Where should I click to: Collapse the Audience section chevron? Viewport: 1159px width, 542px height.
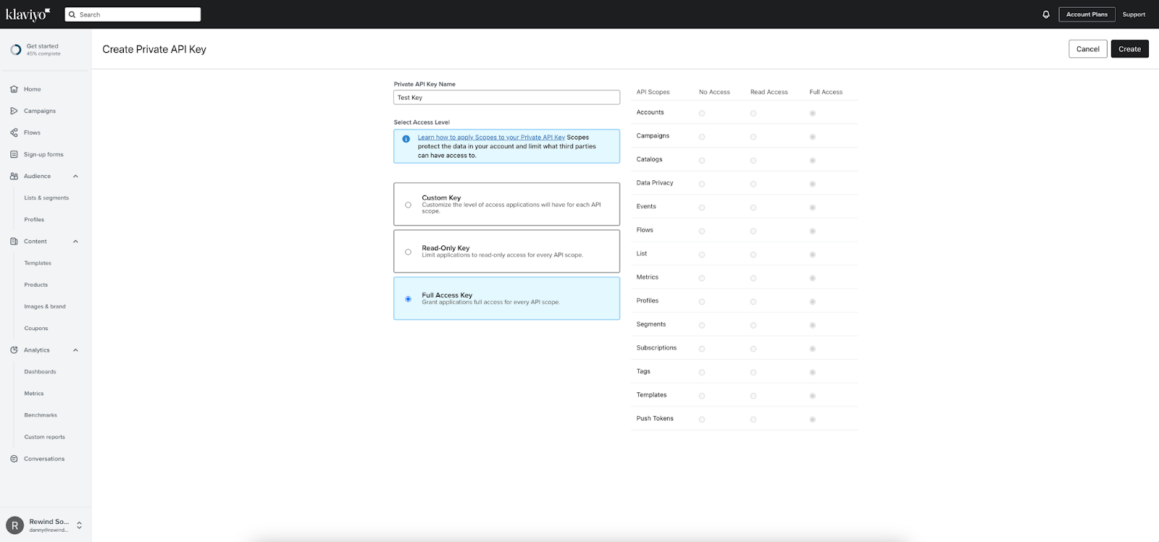75,176
